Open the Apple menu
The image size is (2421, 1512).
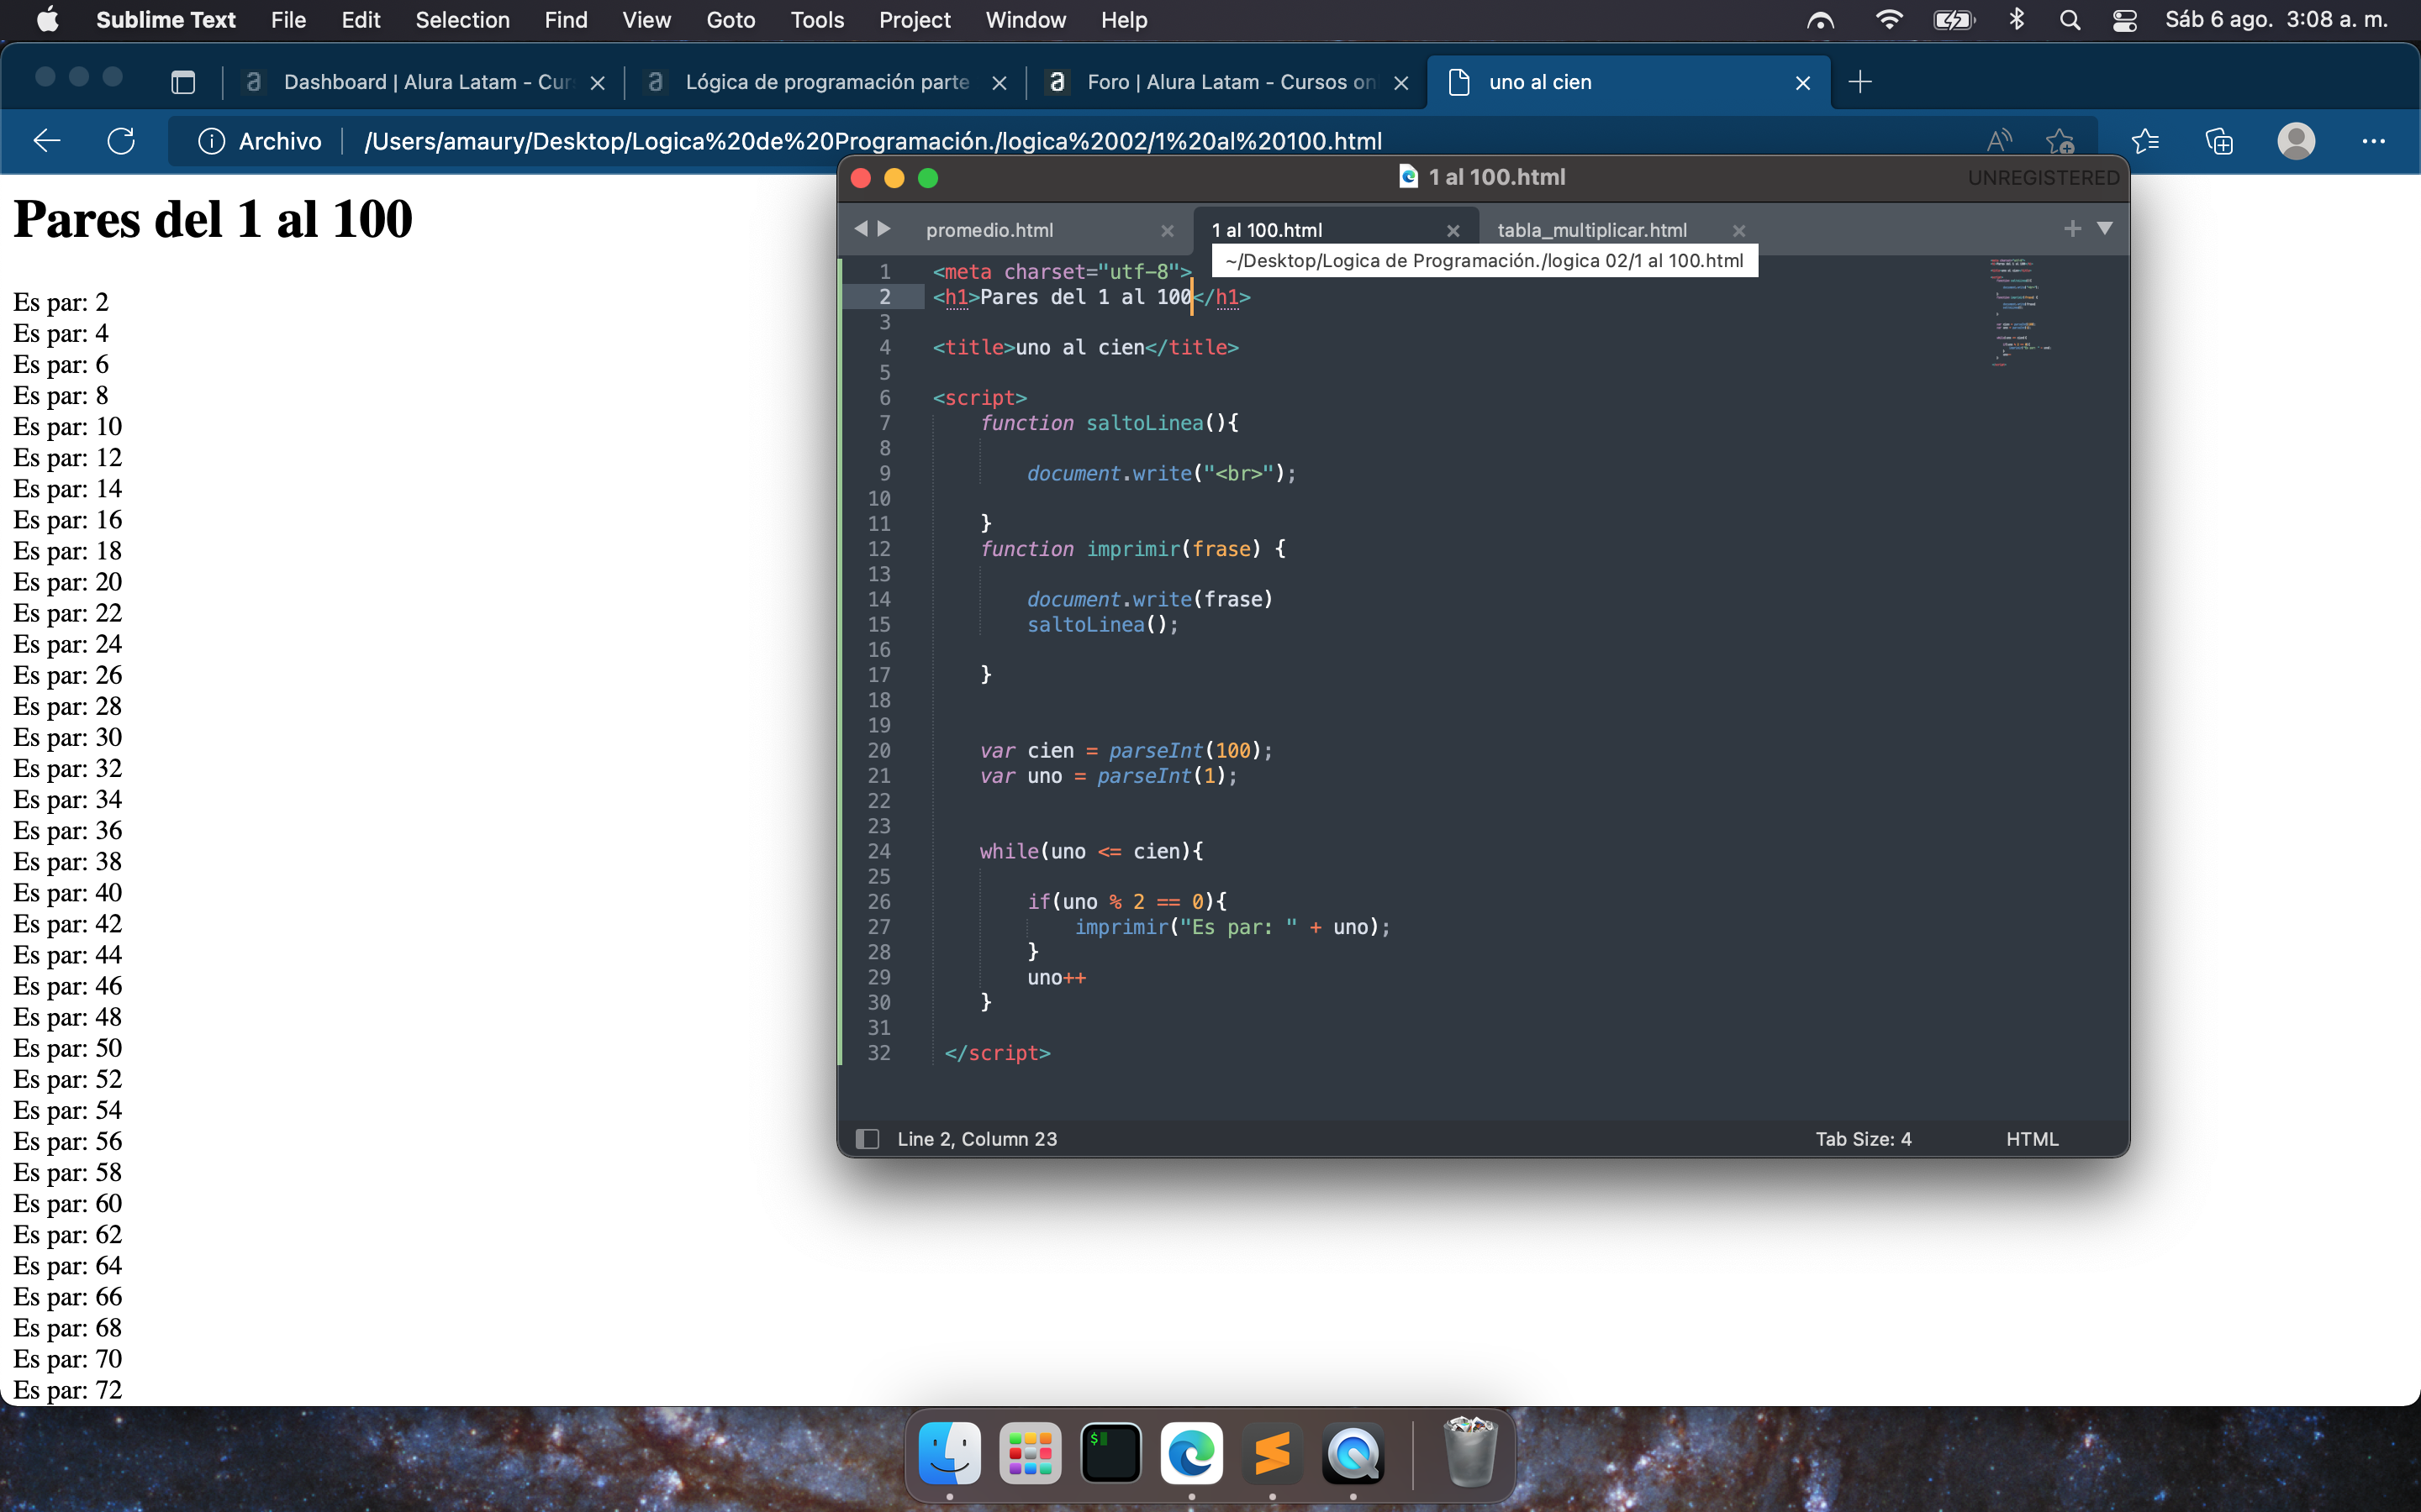coord(47,19)
